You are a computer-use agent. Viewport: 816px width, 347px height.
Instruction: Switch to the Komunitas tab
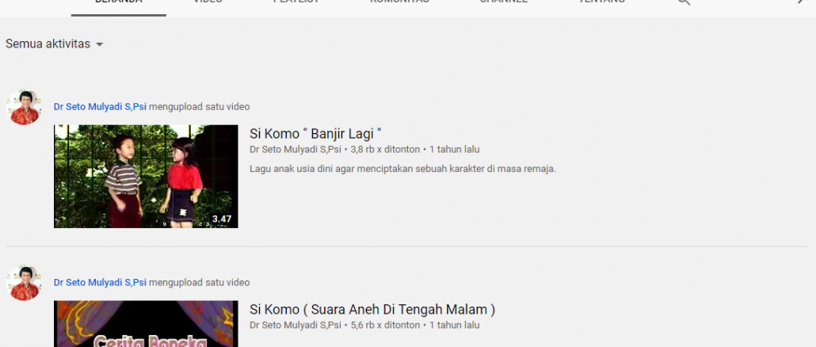[x=399, y=3]
